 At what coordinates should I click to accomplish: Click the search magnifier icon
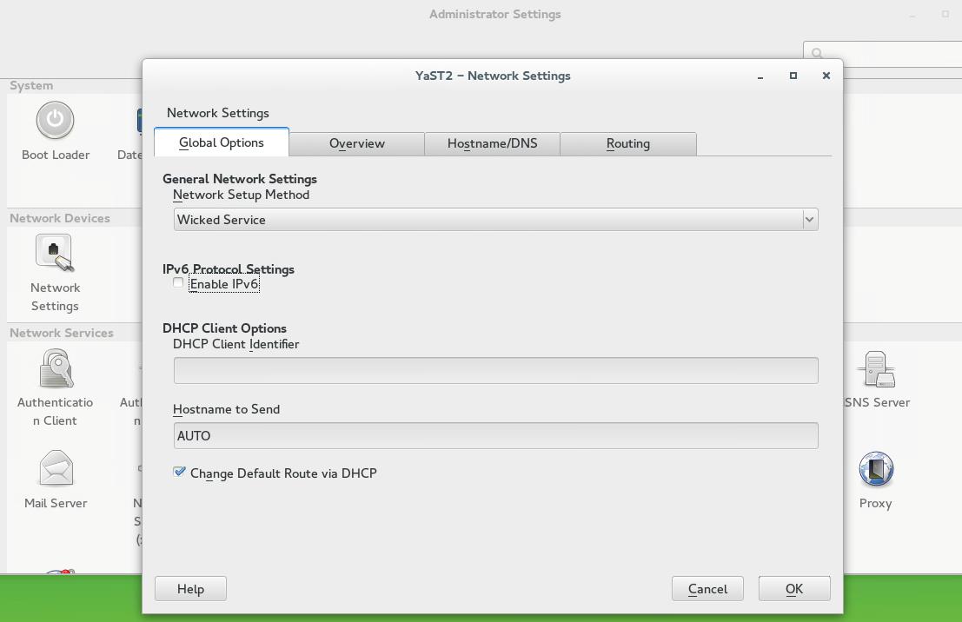coord(817,54)
